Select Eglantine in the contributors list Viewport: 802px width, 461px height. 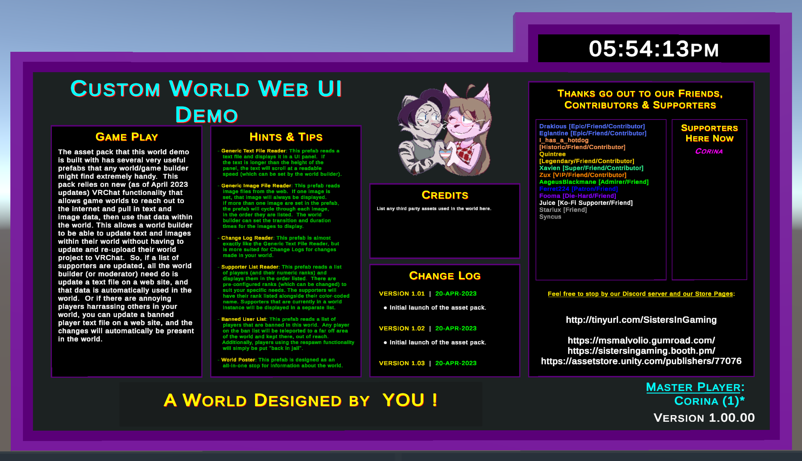click(592, 133)
